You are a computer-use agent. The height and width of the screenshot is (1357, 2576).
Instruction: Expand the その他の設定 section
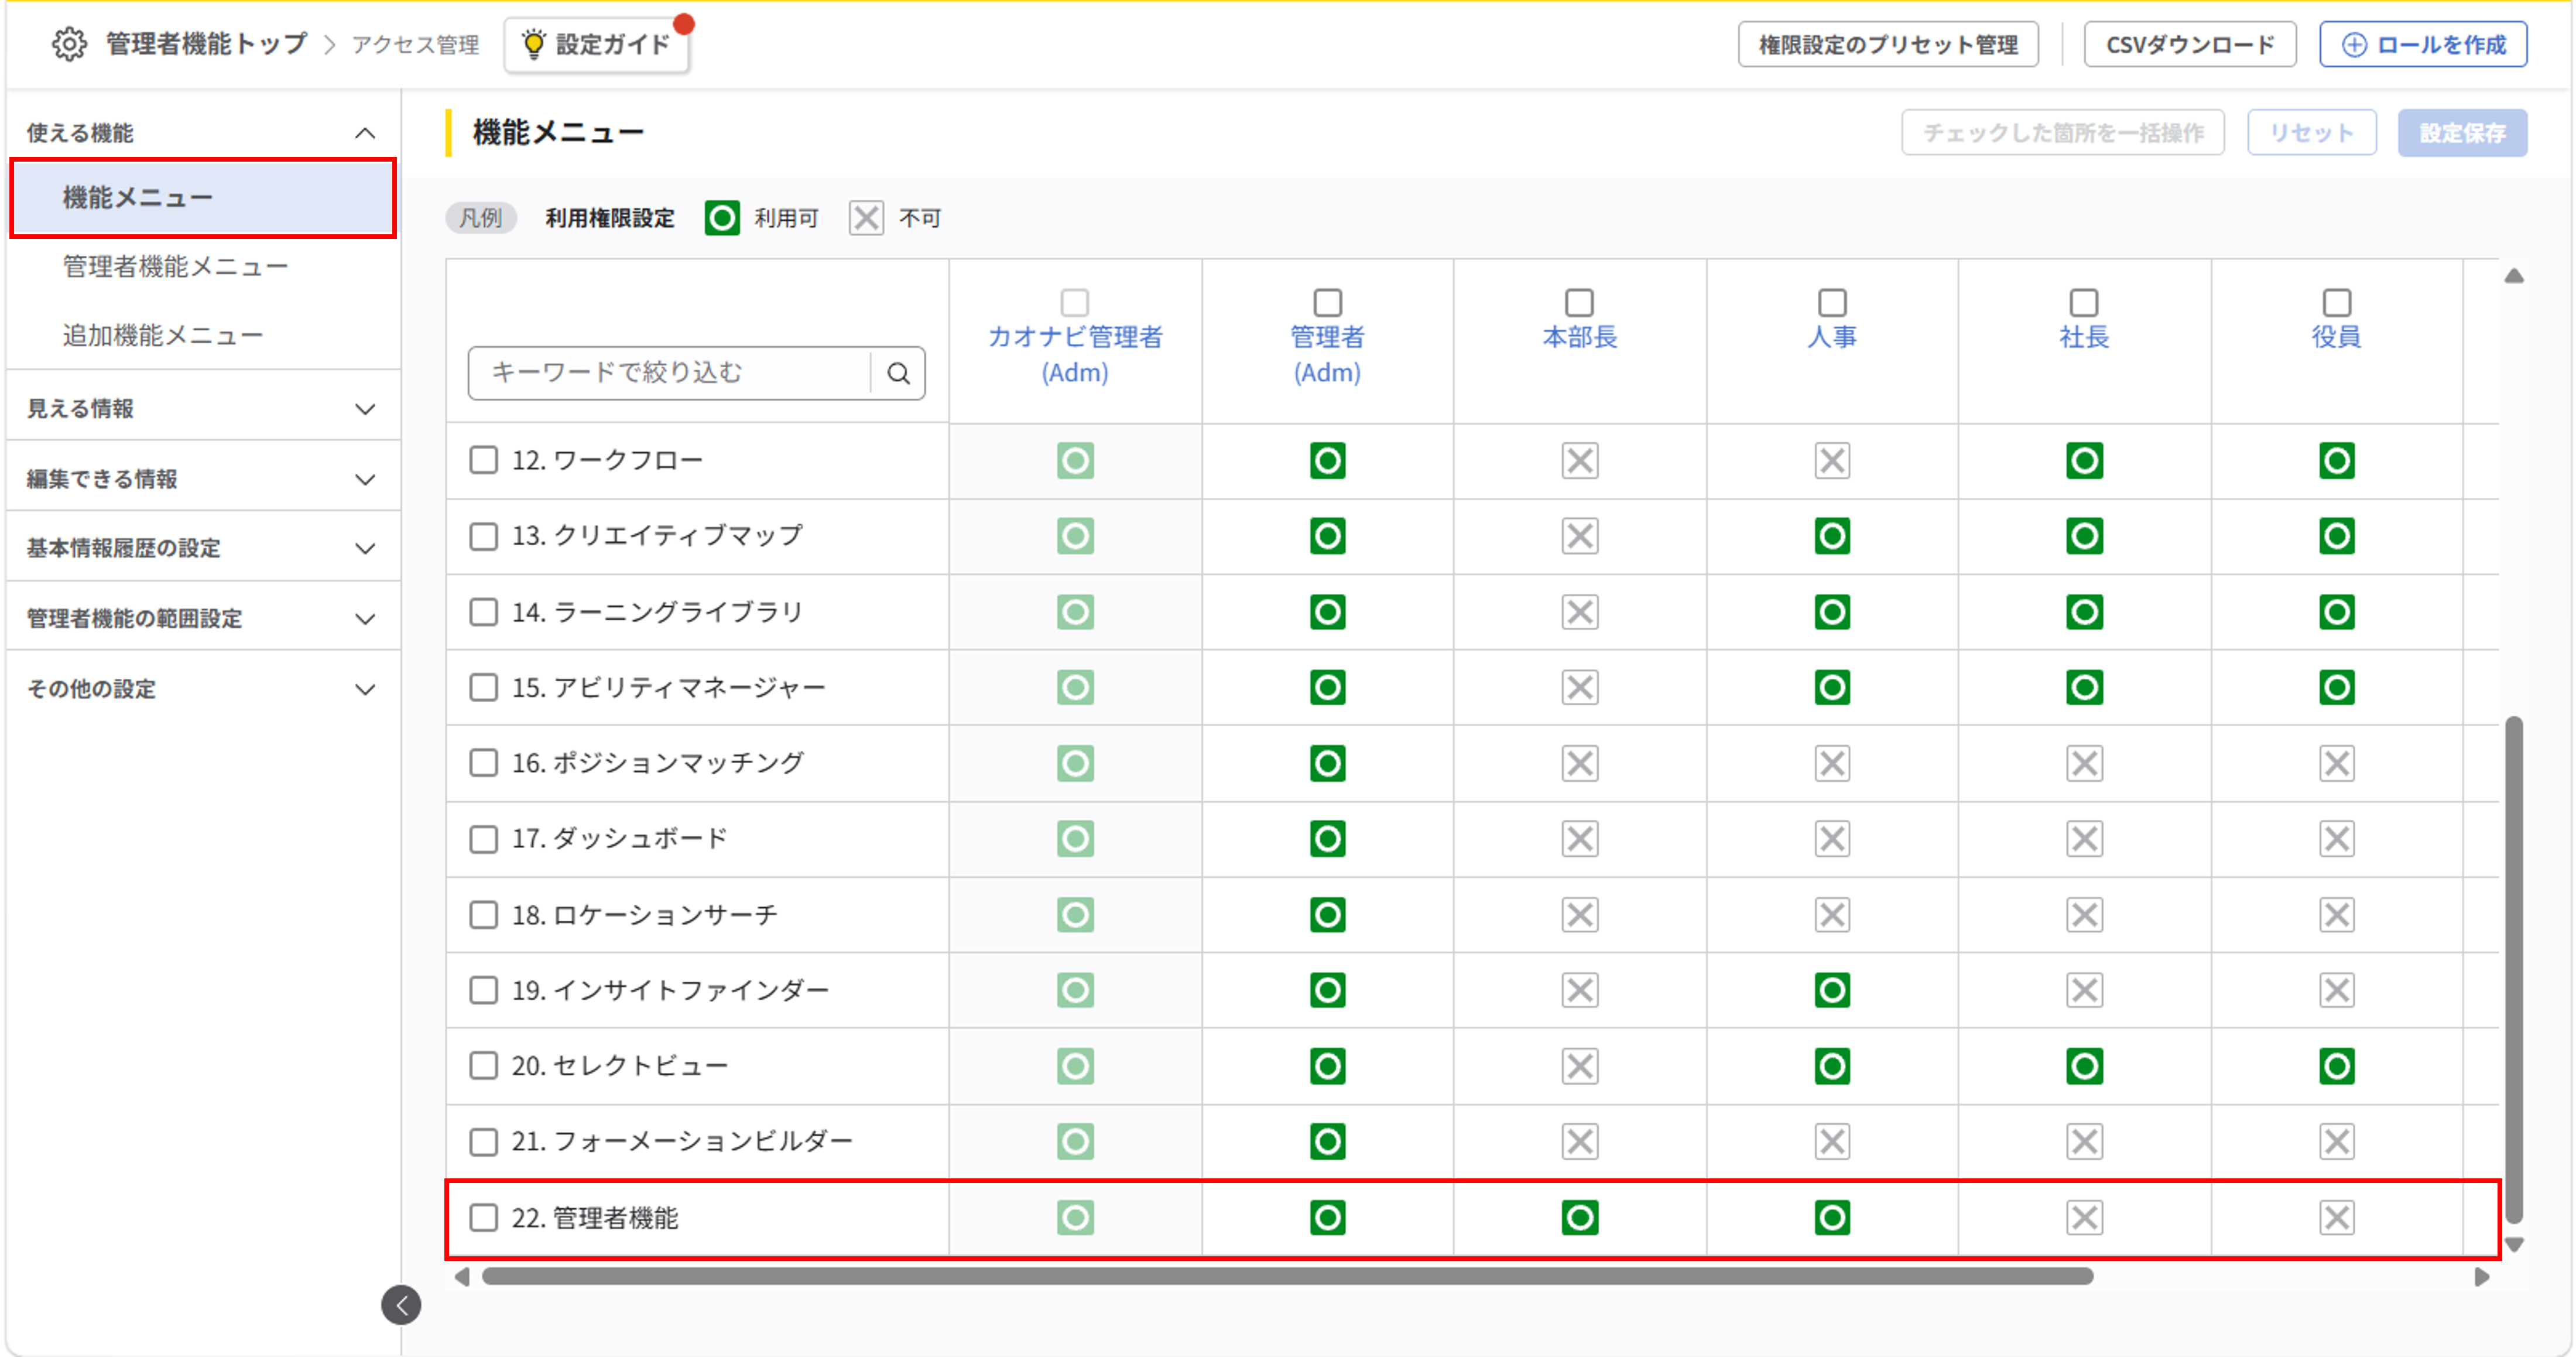pos(203,689)
